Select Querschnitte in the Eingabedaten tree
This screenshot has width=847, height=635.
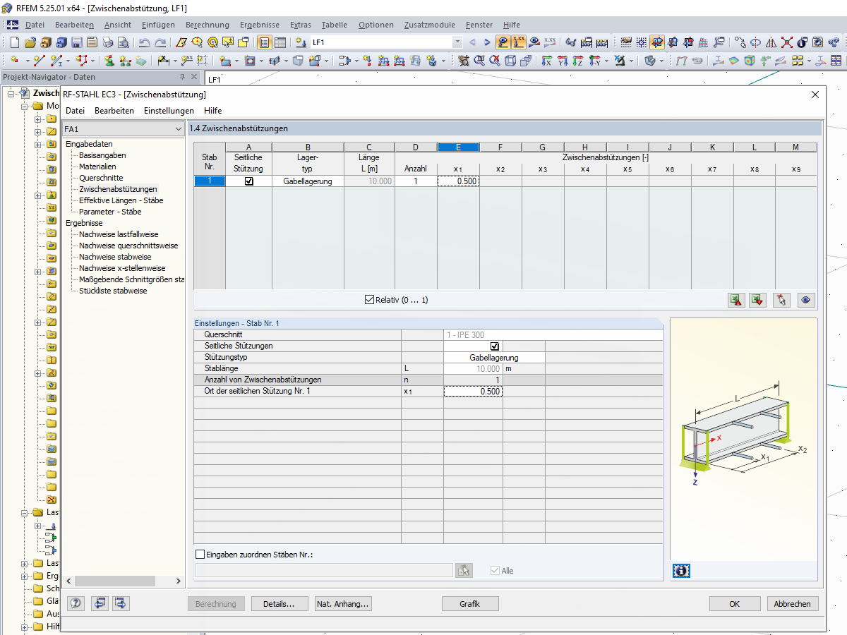tap(101, 178)
